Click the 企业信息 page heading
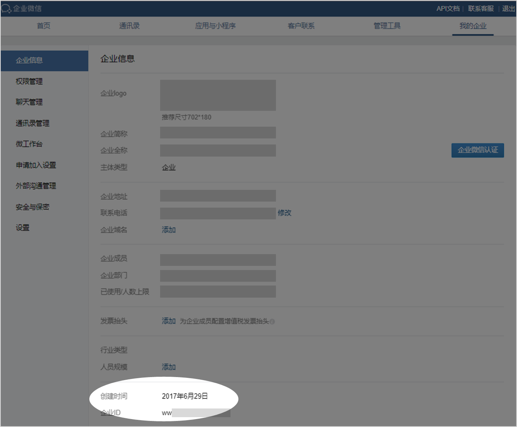517x427 pixels. point(118,59)
